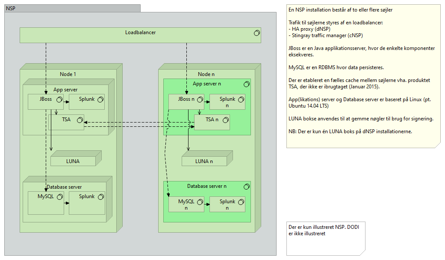Click the icon beside TSA n
The image size is (445, 260).
coord(225,120)
